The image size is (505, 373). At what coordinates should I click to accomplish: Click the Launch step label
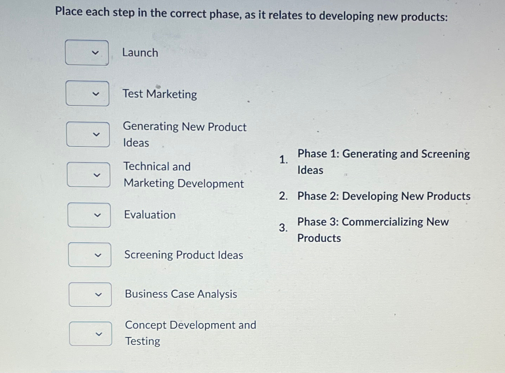click(140, 53)
